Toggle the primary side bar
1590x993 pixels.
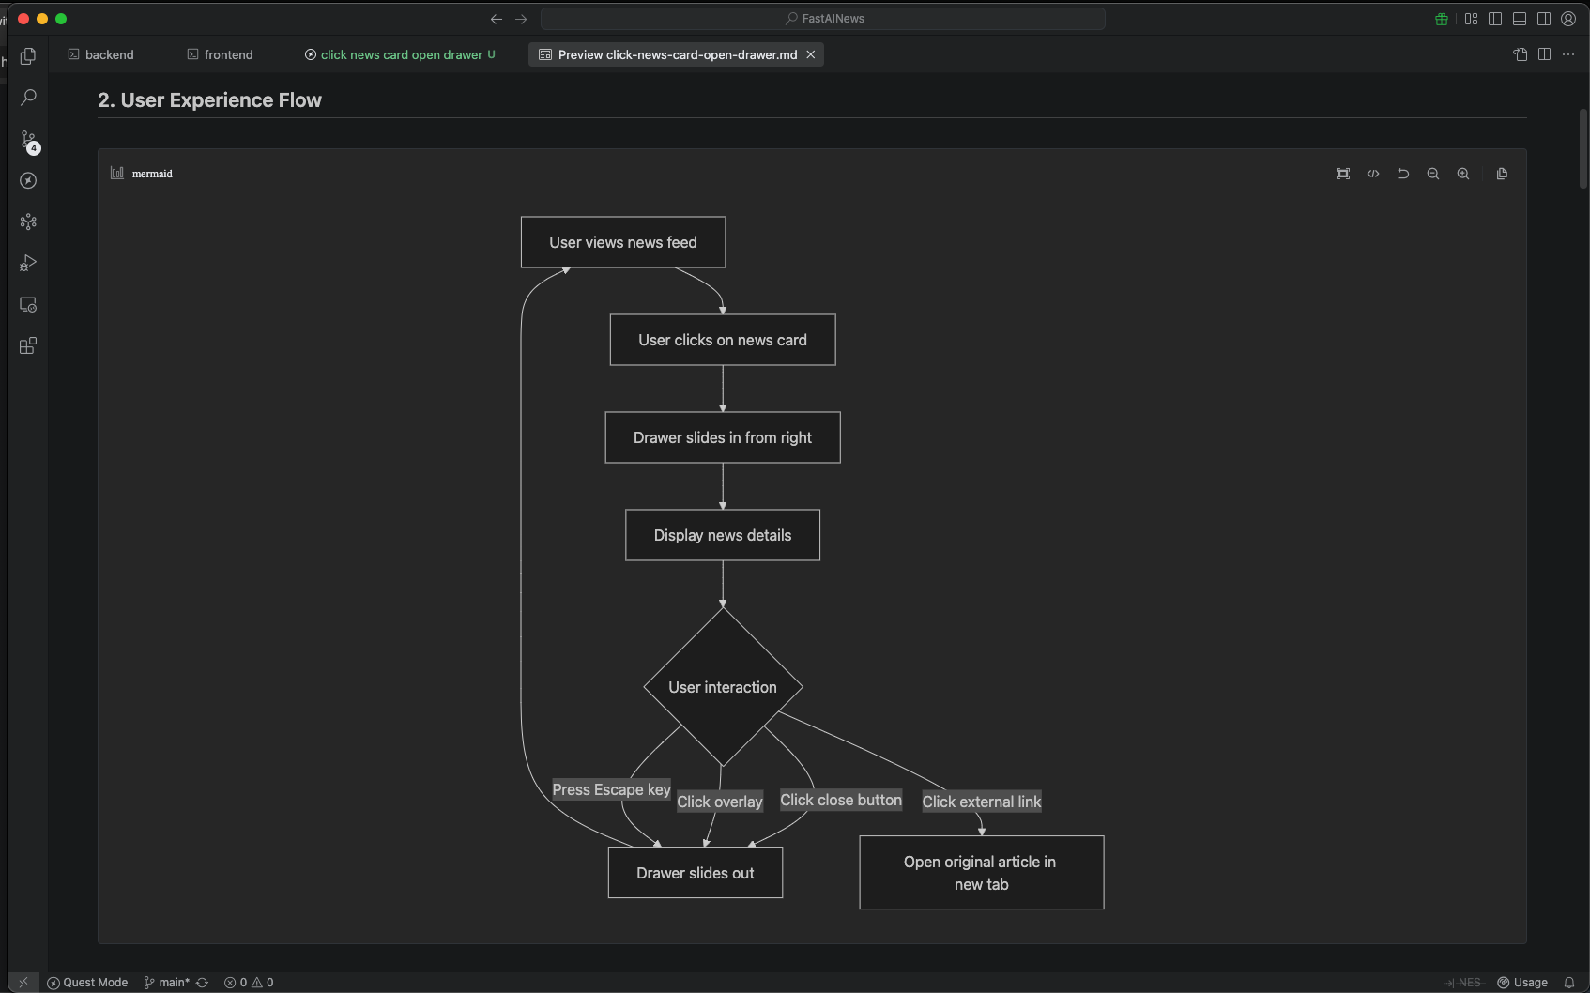click(x=1495, y=19)
